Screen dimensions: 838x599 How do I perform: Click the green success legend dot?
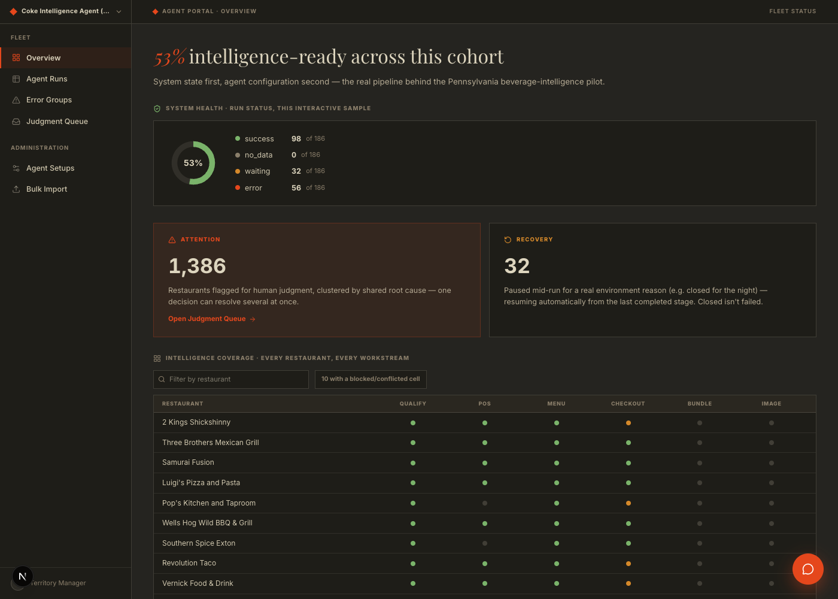(x=238, y=138)
